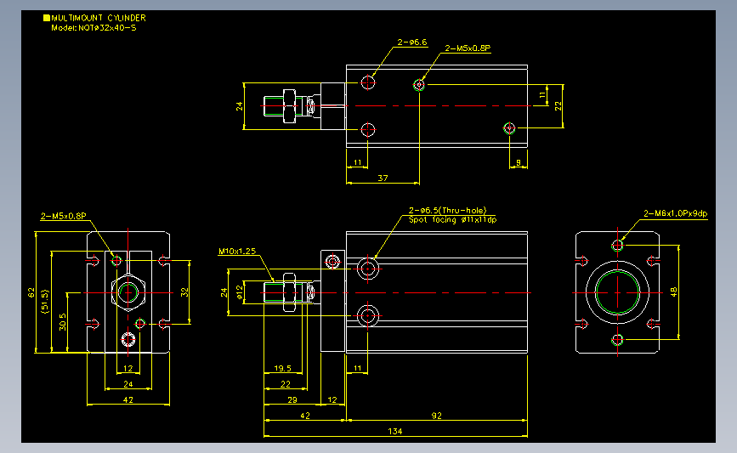
Task: Click the yellow square bullet before the title
Action: point(47,18)
